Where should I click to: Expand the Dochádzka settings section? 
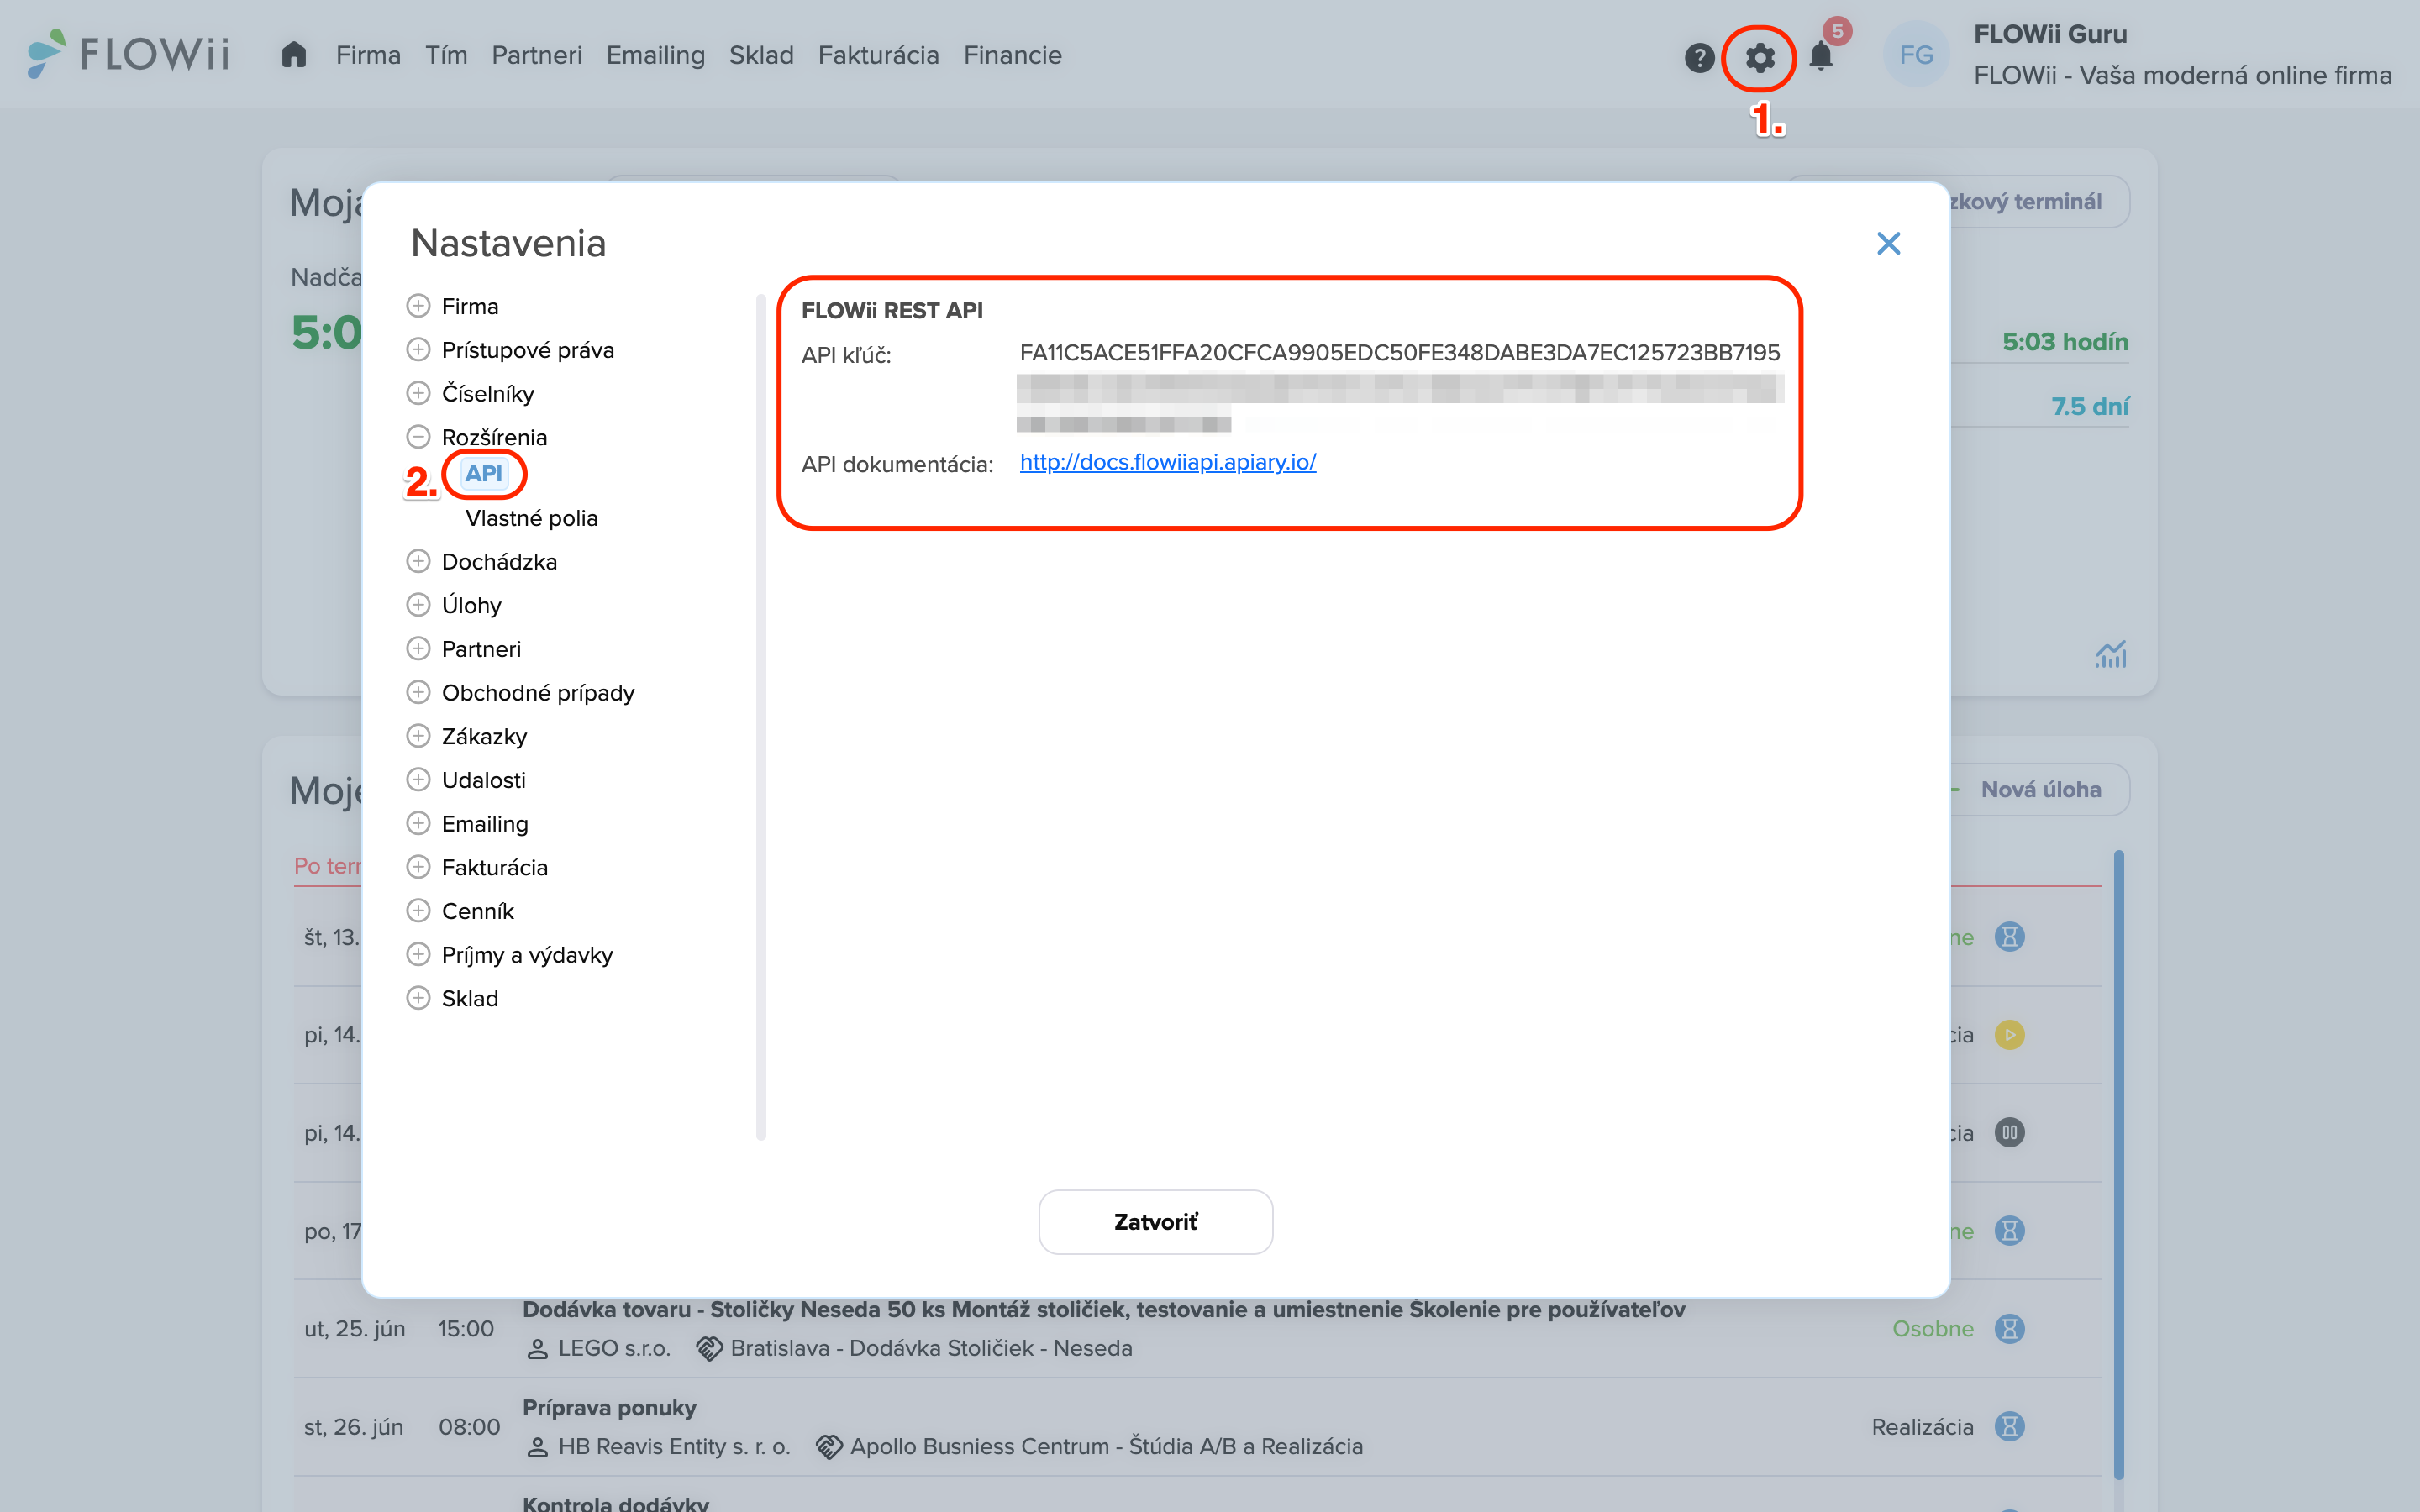[x=418, y=561]
